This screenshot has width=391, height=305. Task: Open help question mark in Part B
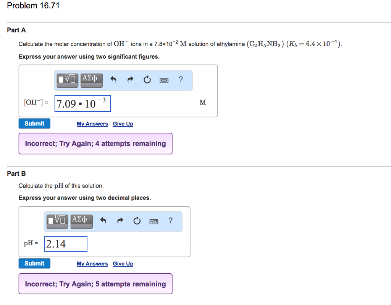pyautogui.click(x=171, y=221)
